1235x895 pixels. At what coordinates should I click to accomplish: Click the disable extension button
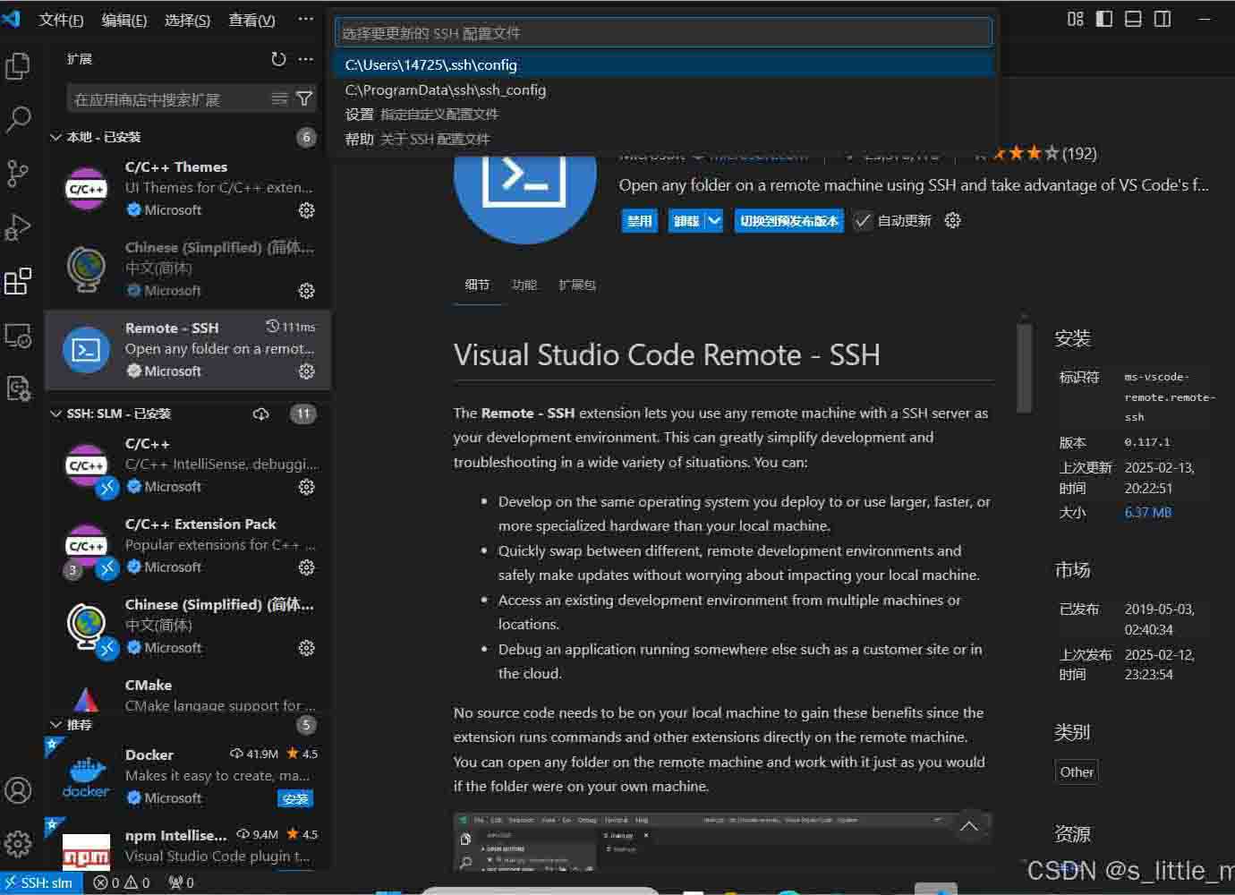tap(639, 221)
